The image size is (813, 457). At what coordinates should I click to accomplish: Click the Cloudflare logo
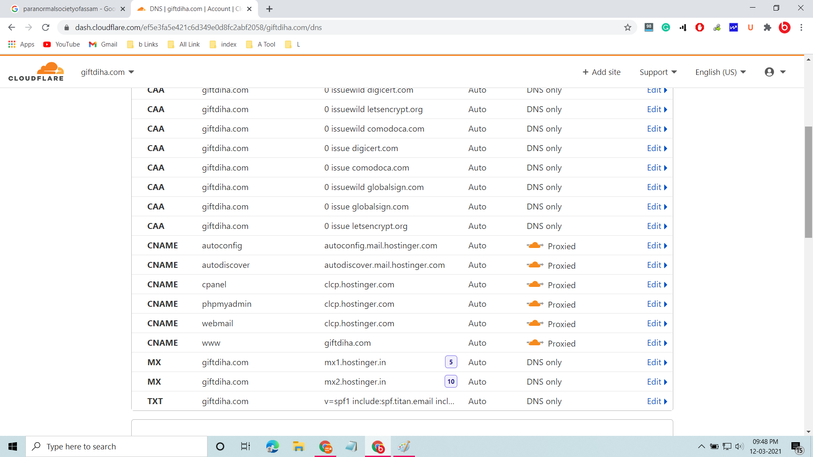[x=36, y=72]
